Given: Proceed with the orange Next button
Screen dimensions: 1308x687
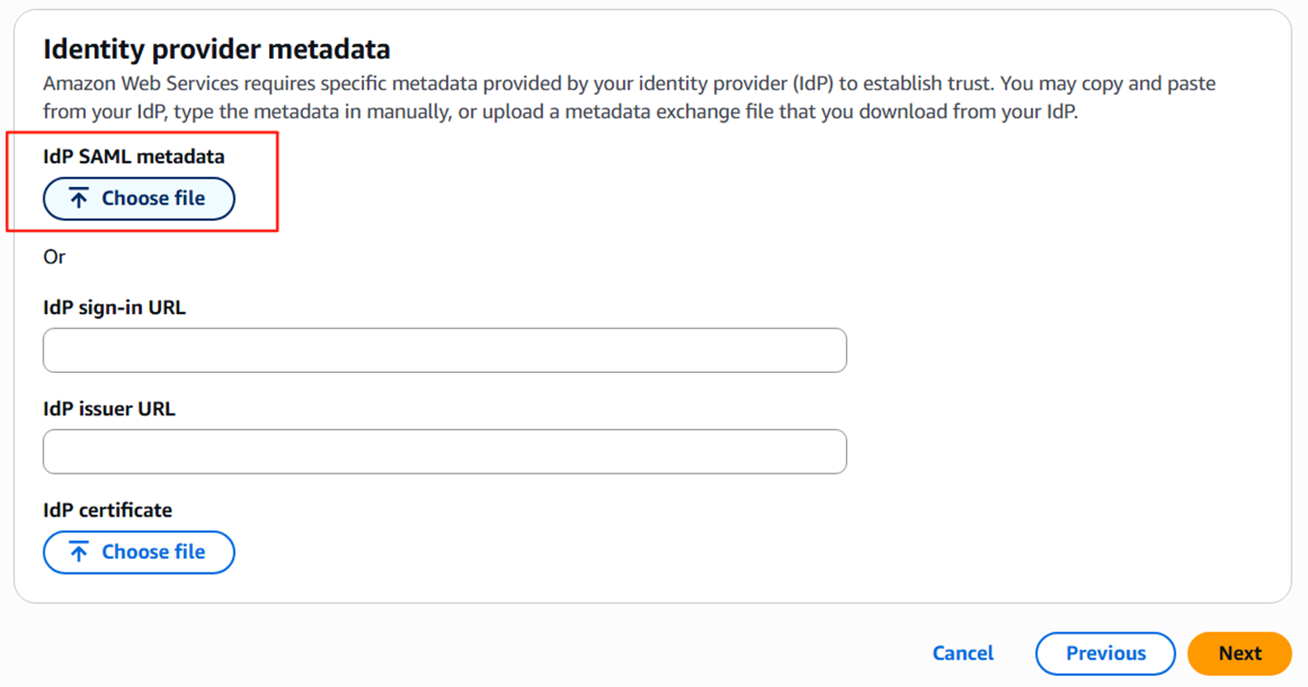Looking at the screenshot, I should pos(1240,653).
